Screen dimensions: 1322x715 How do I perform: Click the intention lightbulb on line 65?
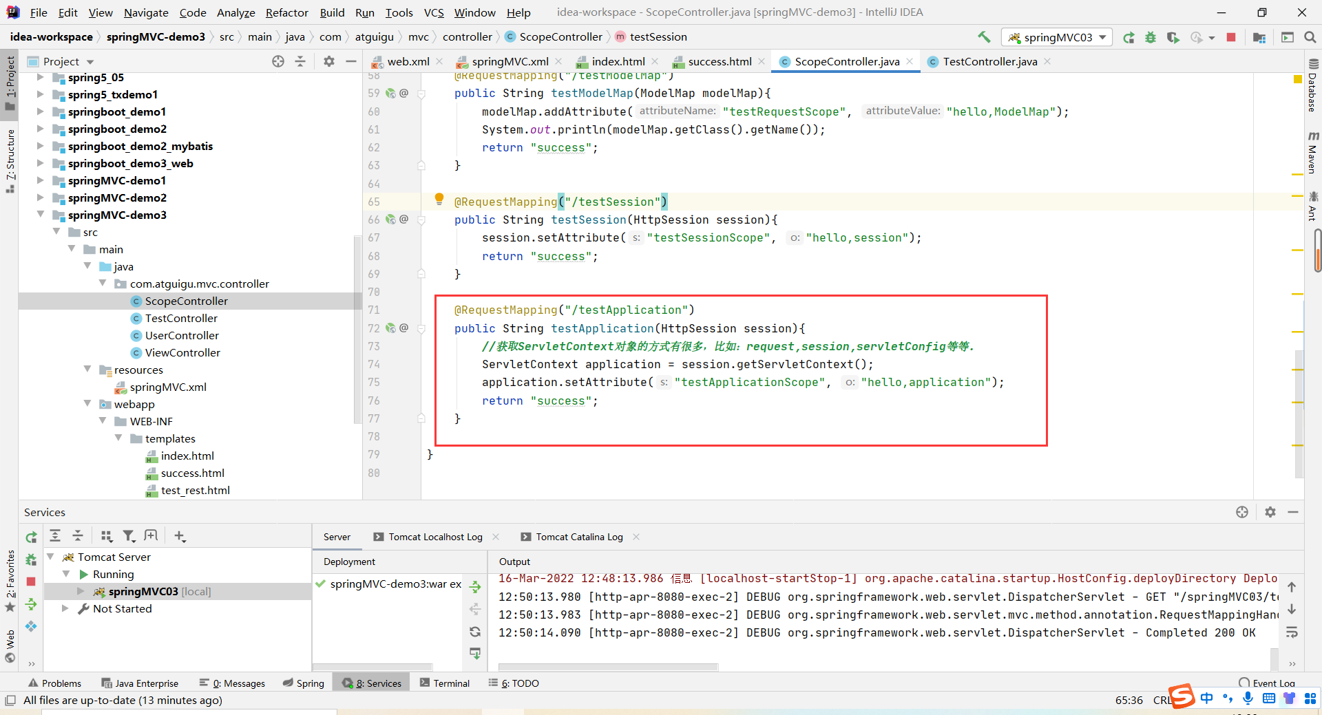tap(439, 200)
